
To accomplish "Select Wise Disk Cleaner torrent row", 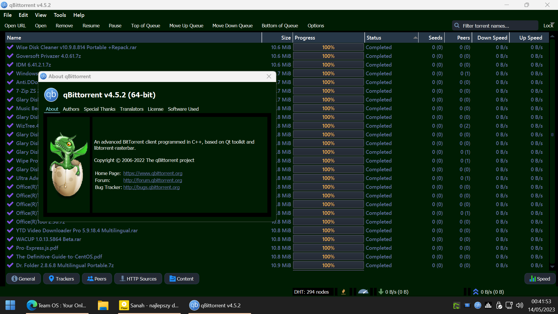I will click(277, 47).
